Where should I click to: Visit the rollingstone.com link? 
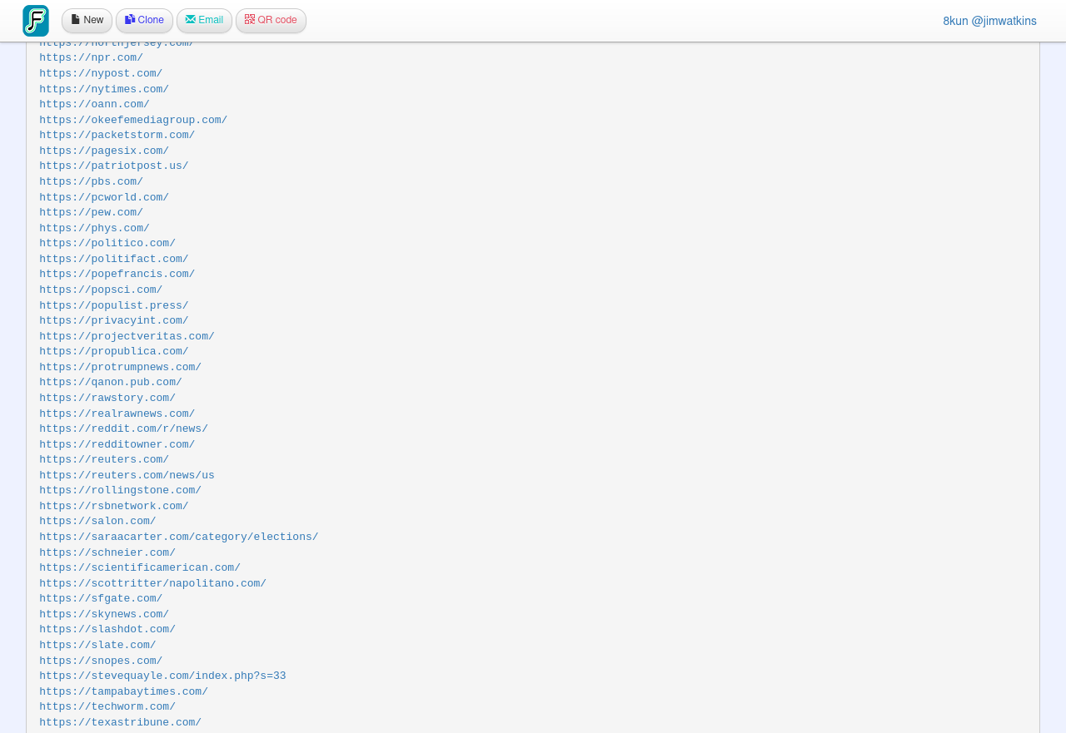pyautogui.click(x=121, y=491)
